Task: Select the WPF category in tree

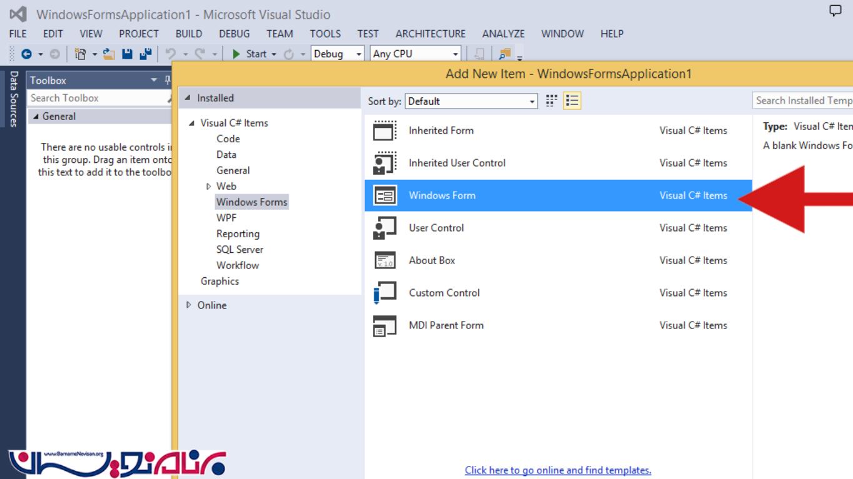Action: point(226,218)
